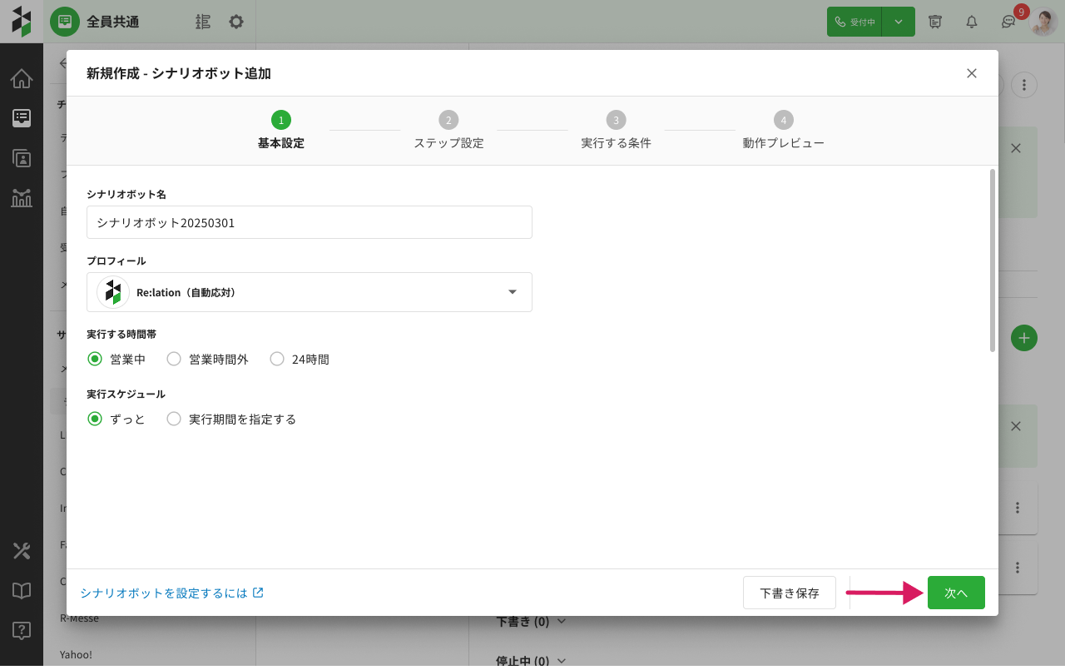Open the contacts address book icon
1065x670 pixels.
(22, 158)
